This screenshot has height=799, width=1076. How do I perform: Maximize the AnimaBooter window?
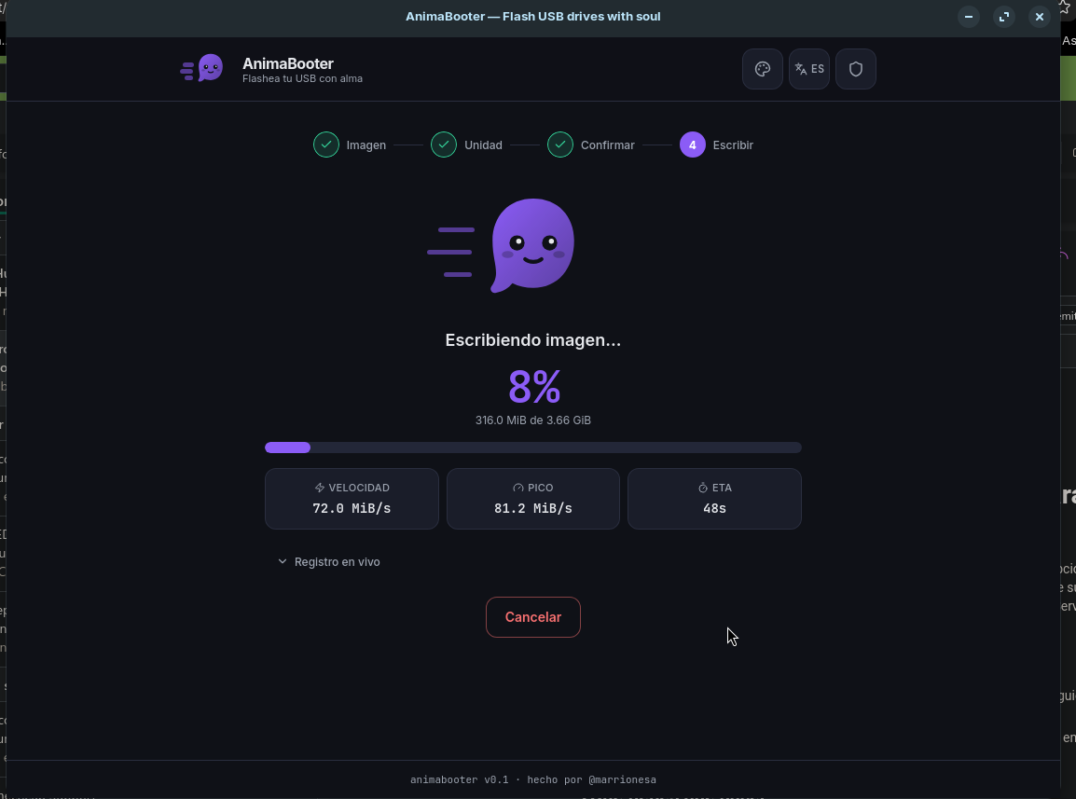point(1004,17)
